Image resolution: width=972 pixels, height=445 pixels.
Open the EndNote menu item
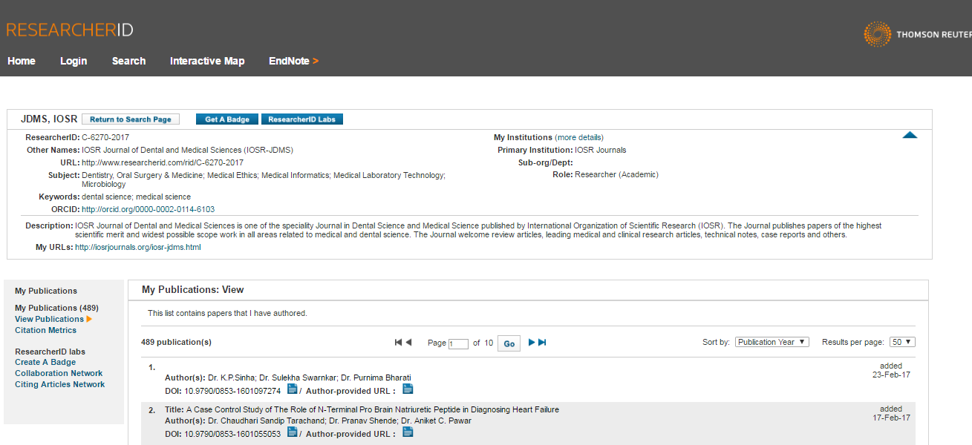click(293, 61)
